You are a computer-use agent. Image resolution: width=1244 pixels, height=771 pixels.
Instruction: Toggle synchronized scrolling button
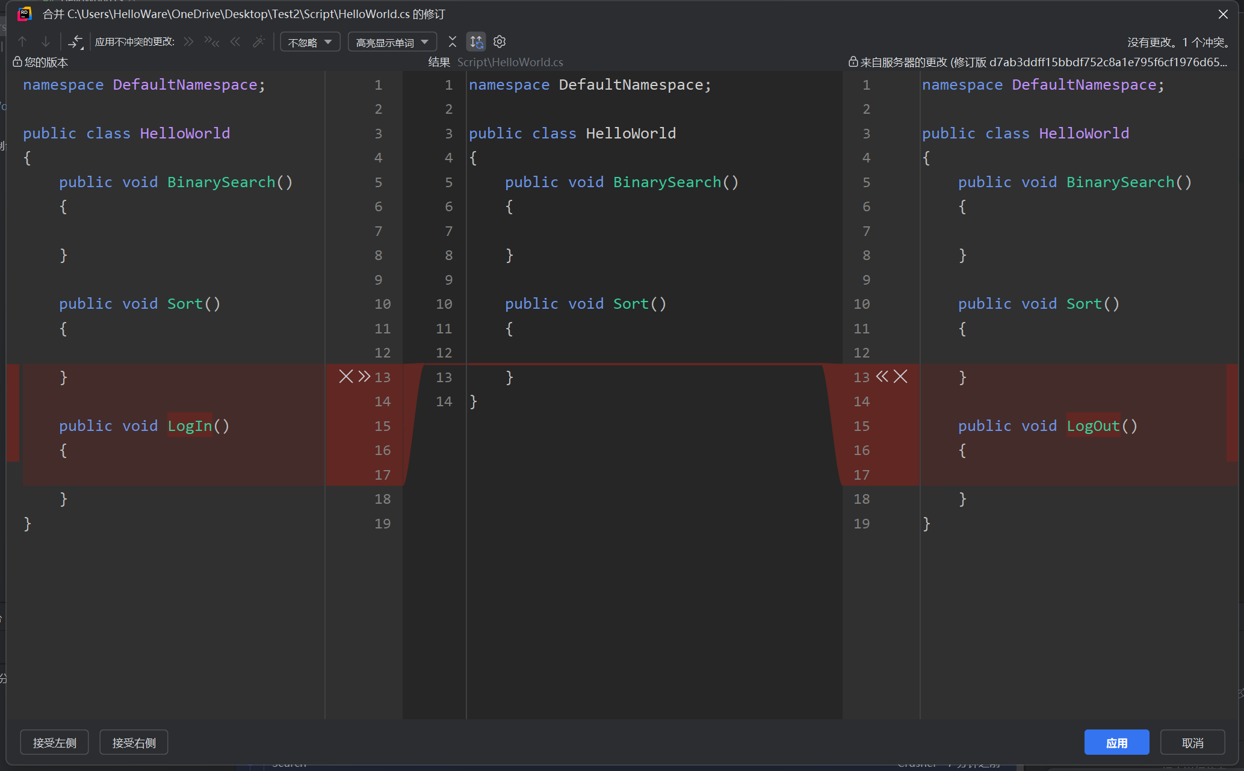[x=476, y=42]
